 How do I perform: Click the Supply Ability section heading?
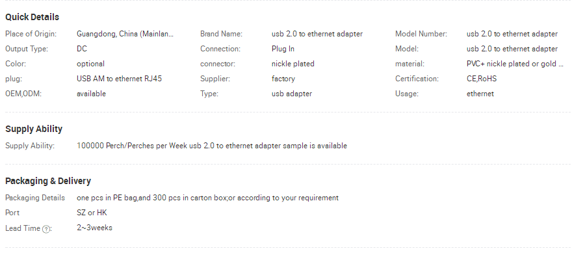coord(34,129)
